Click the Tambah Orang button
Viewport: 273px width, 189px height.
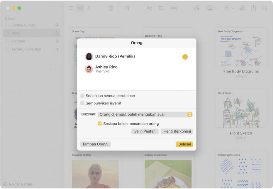click(x=95, y=144)
